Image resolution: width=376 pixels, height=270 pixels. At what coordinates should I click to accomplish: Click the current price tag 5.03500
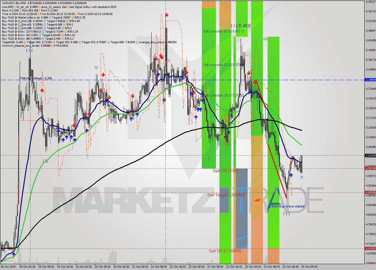click(370, 156)
